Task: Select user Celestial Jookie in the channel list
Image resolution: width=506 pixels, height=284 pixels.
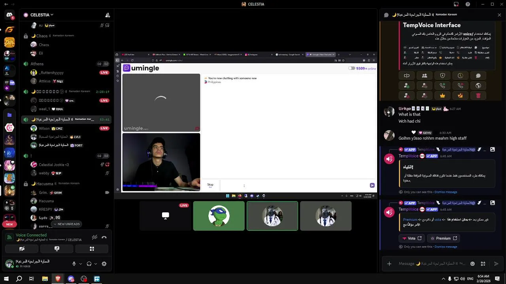Action: click(66, 164)
